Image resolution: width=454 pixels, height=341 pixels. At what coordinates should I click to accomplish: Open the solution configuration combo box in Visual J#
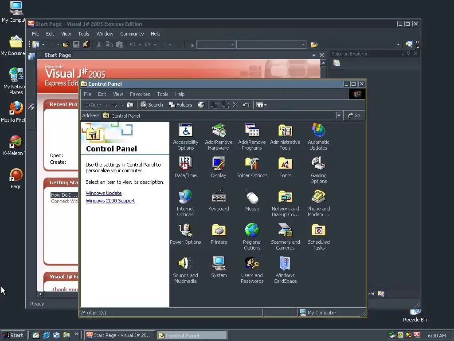216,45
